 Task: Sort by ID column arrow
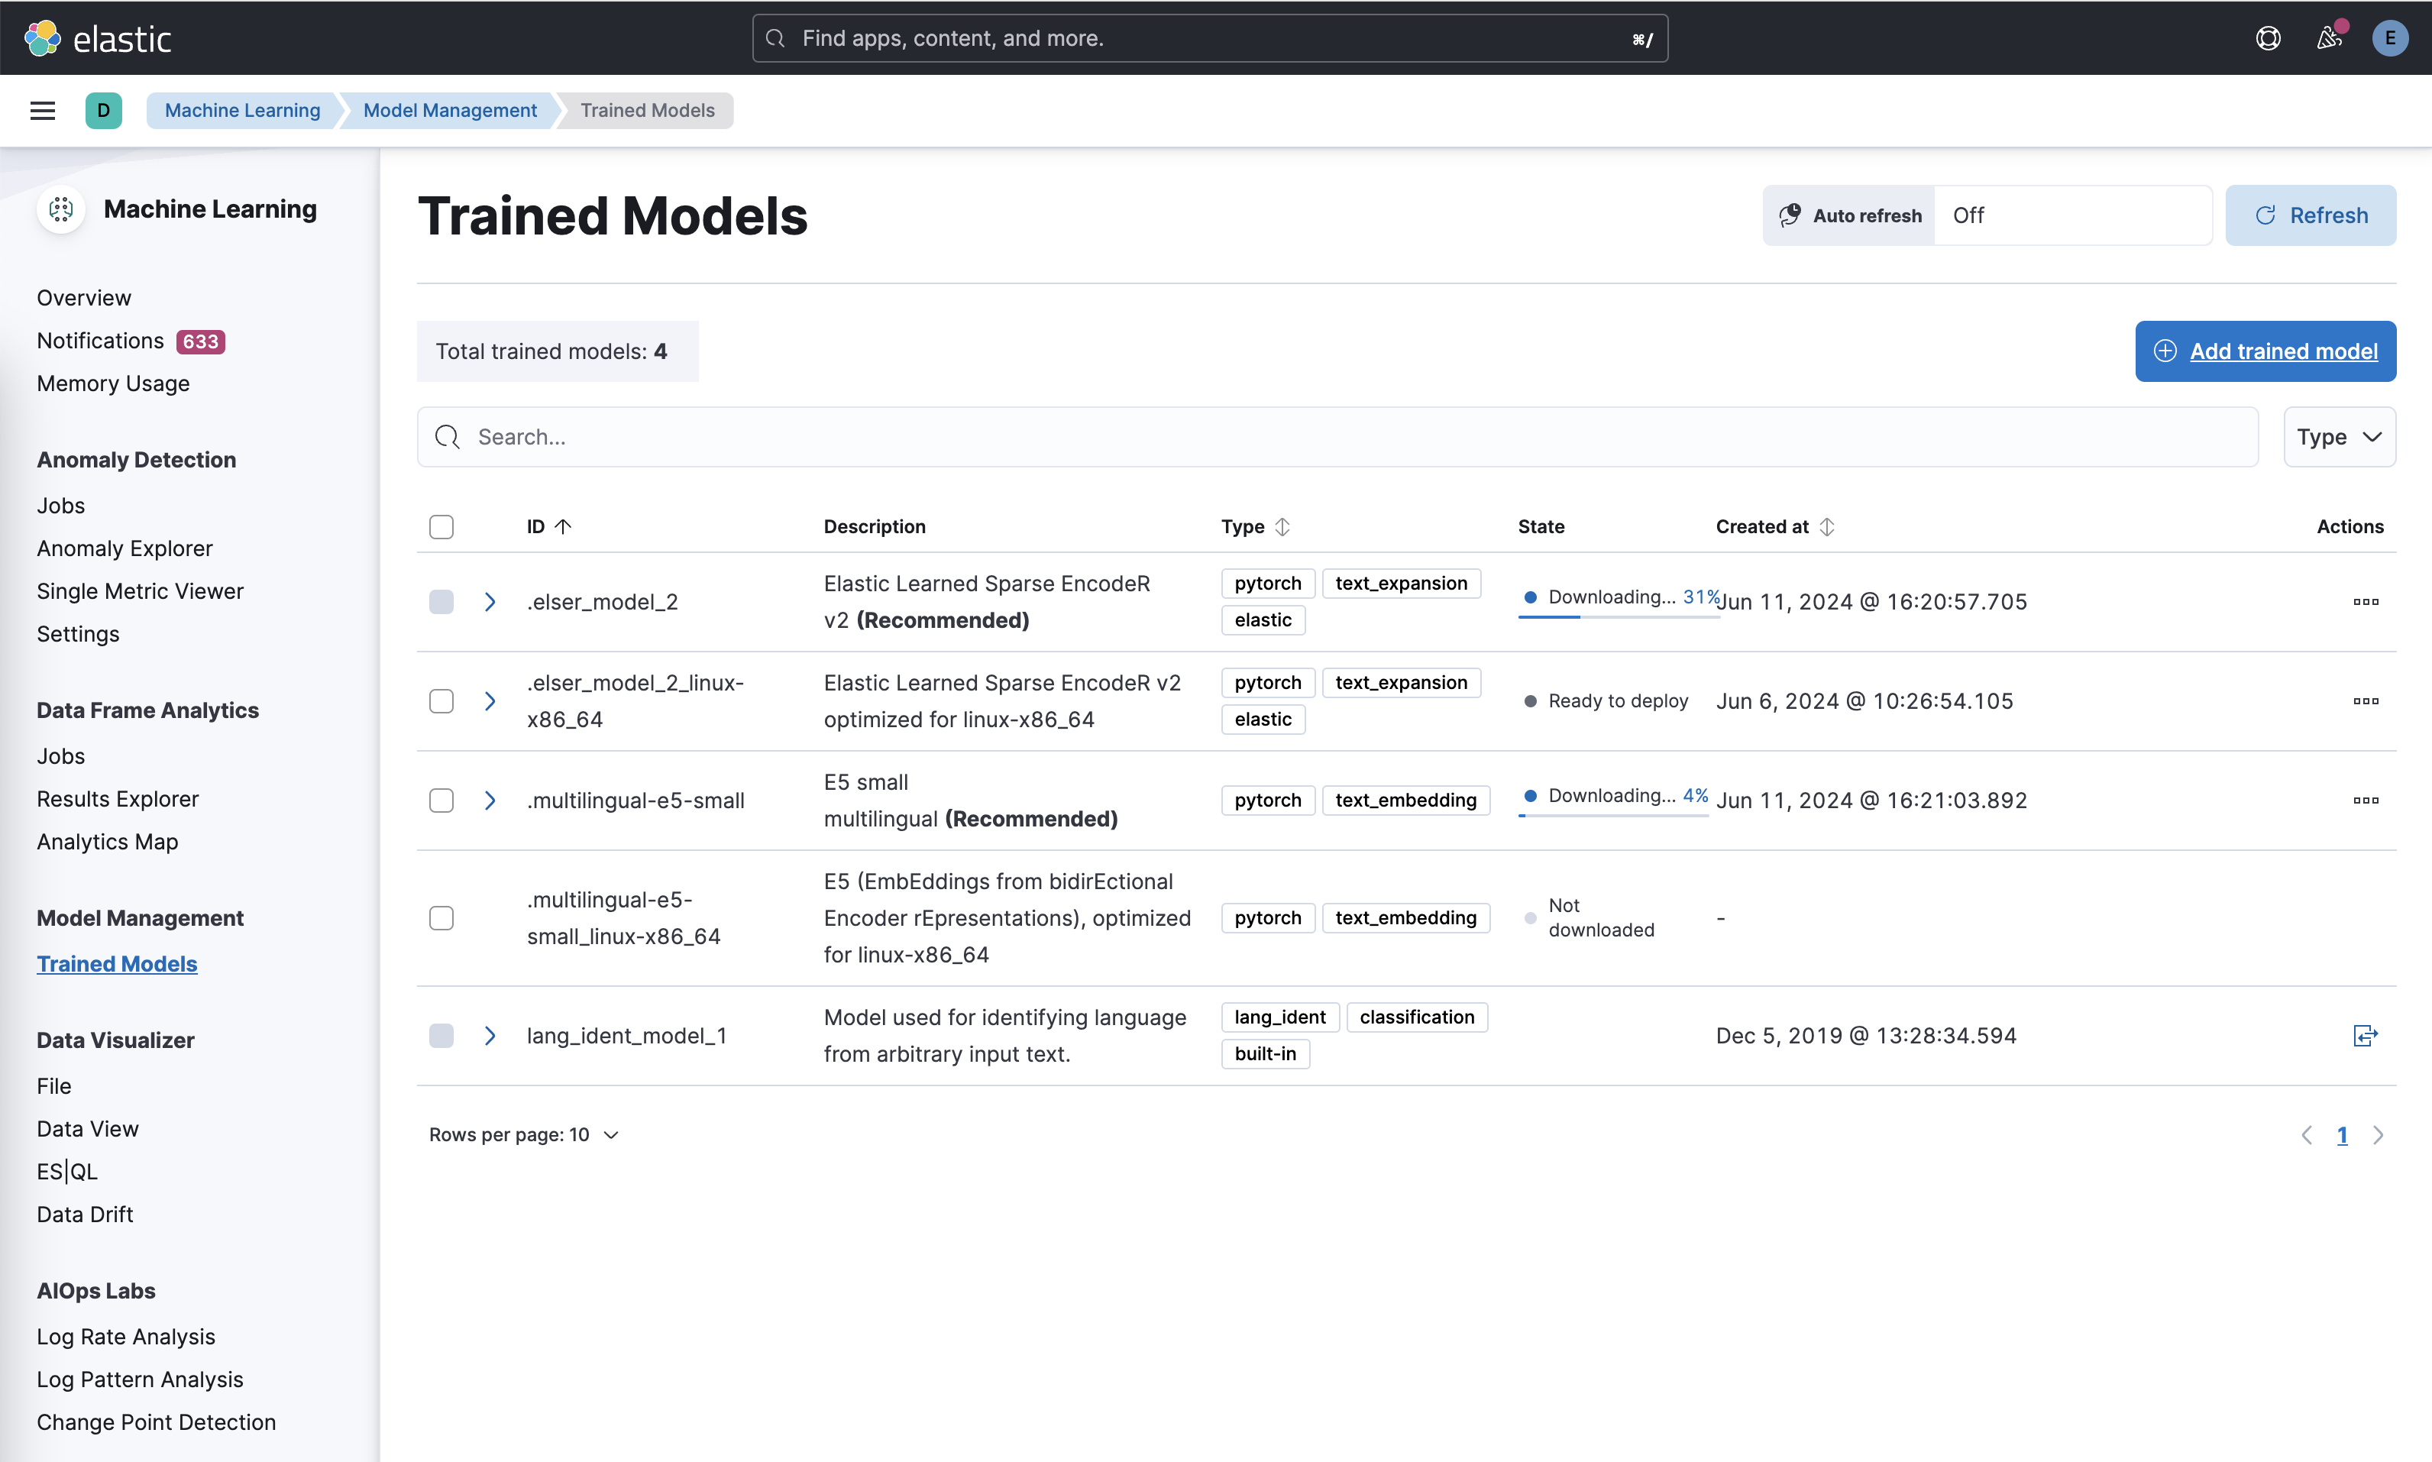[564, 527]
